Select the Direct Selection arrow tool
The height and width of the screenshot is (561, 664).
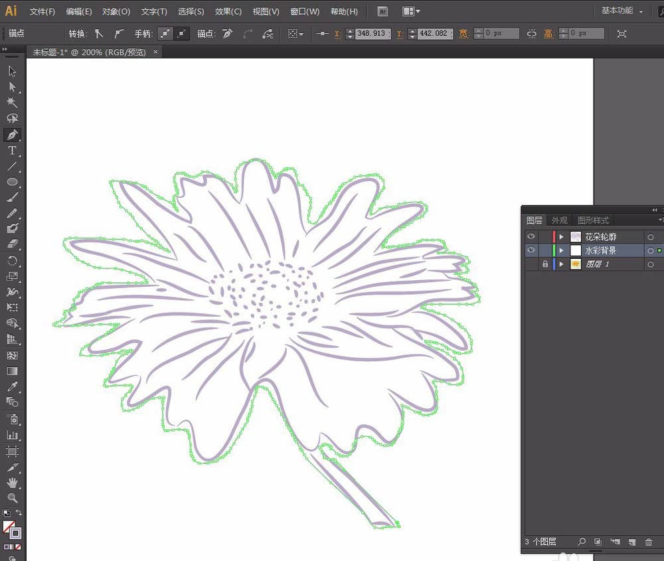tap(12, 86)
